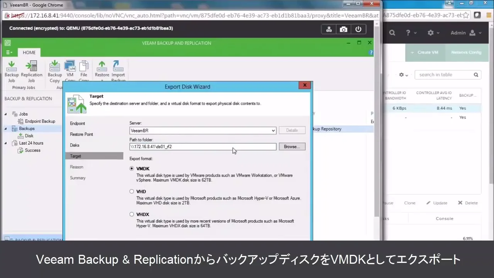Open the gear settings dropdown in the dark header

(433, 33)
